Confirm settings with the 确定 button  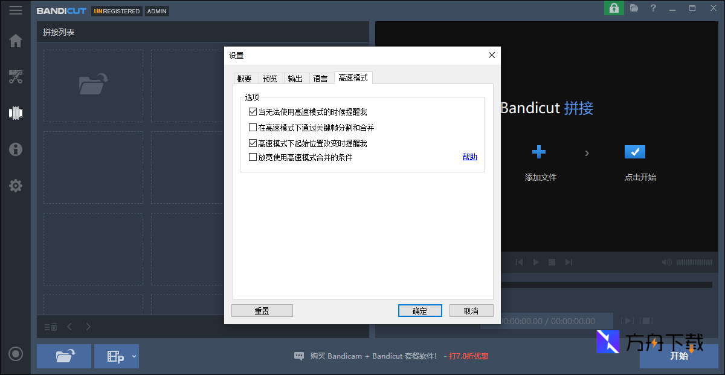[420, 310]
